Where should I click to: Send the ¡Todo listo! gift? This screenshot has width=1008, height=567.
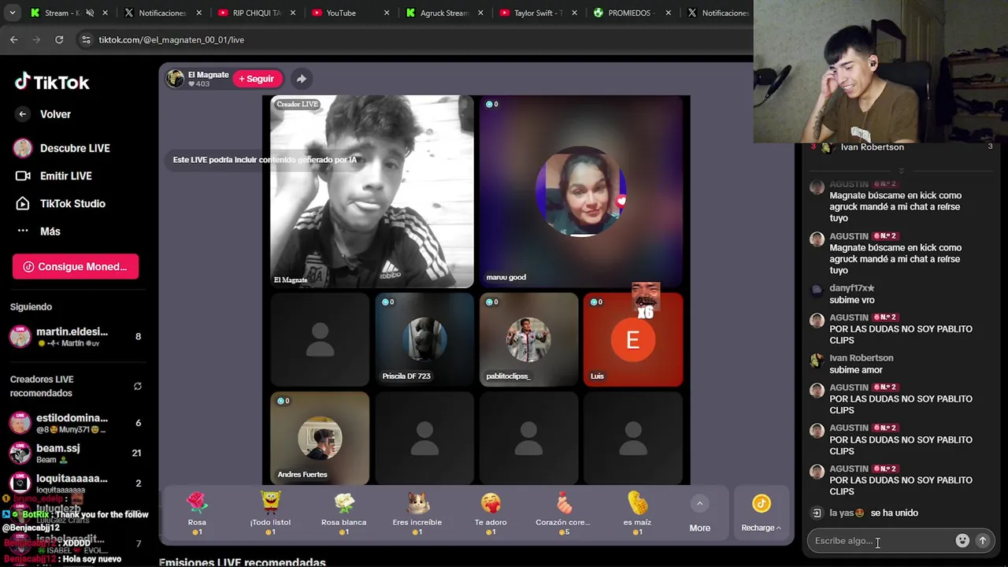pyautogui.click(x=270, y=513)
